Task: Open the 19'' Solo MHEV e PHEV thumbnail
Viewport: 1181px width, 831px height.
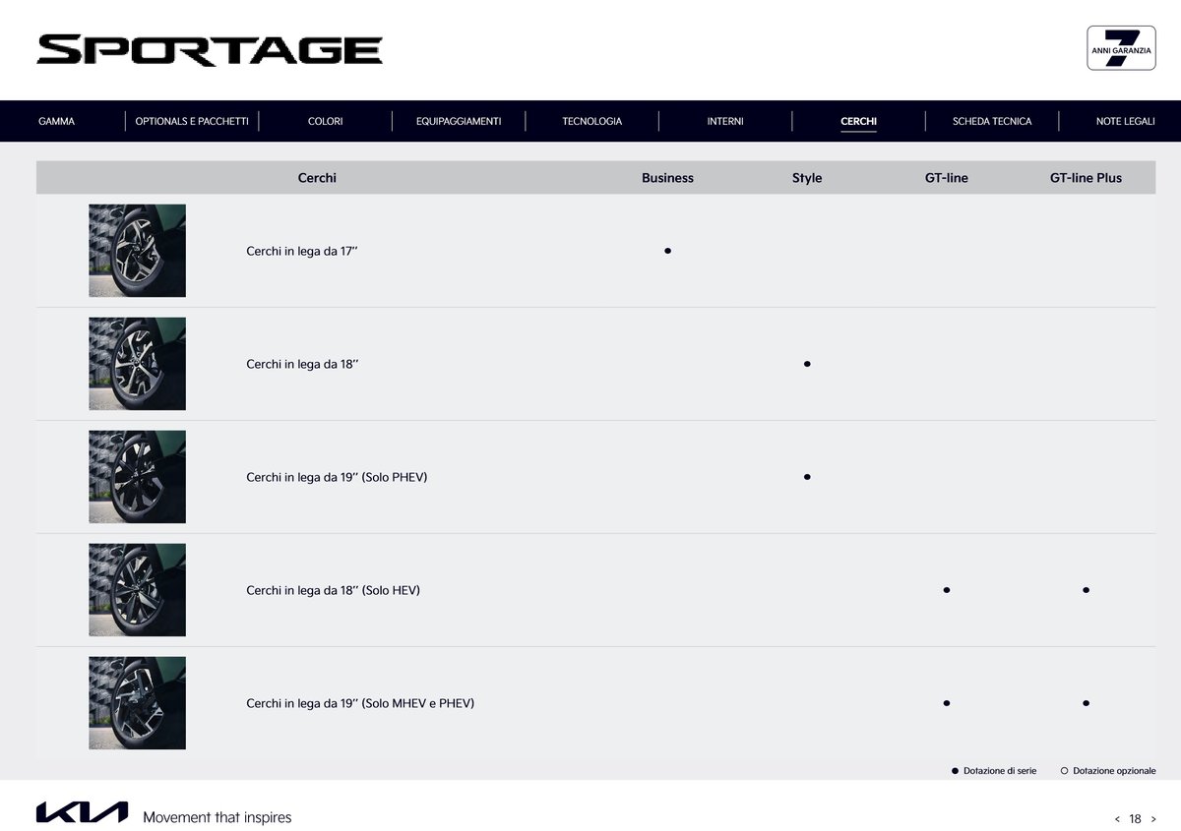Action: point(137,703)
